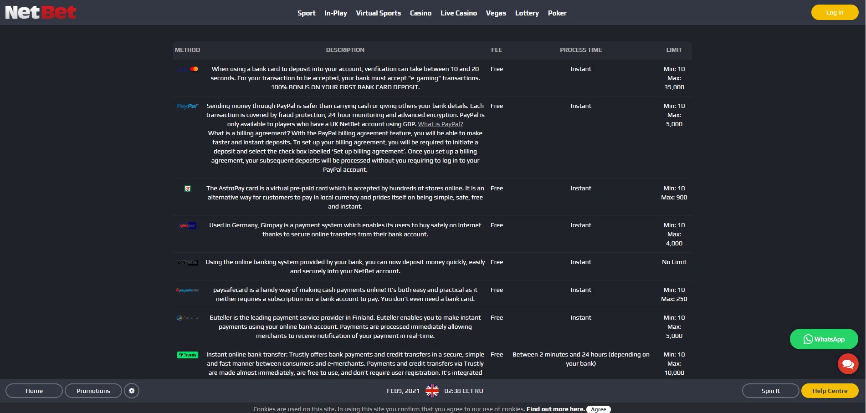The width and height of the screenshot is (866, 413).
Task: Click the Free fee in the PayPal row
Action: tap(497, 106)
